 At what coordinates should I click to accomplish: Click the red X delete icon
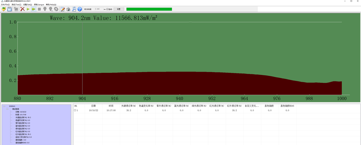(x=22, y=9)
